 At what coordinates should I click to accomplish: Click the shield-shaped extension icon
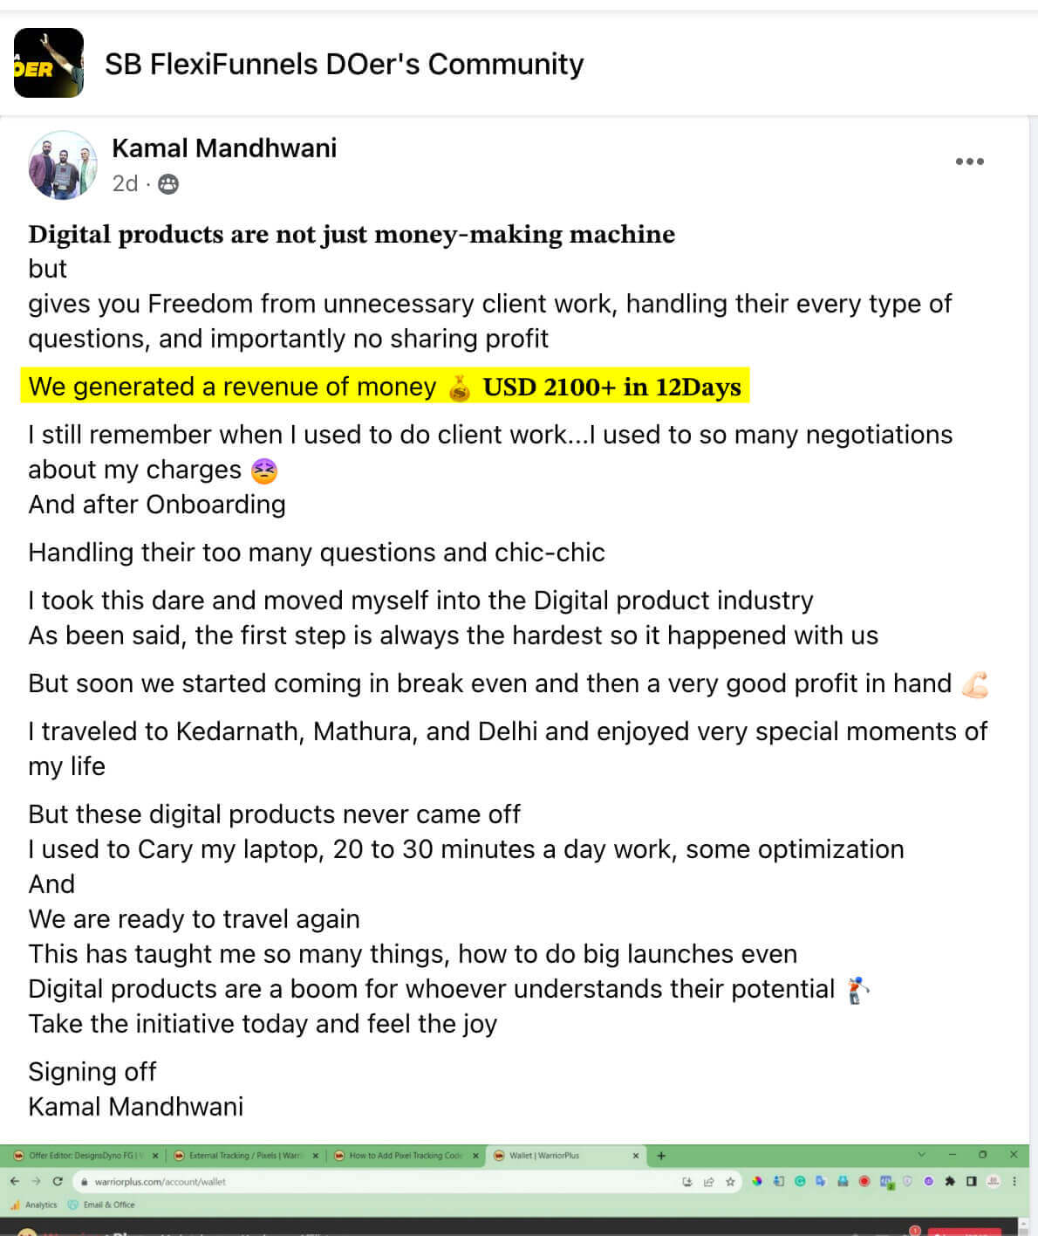[x=906, y=1182]
